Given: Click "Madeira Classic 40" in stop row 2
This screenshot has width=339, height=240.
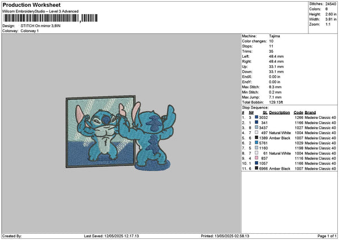Looking at the screenshot, I should click(320, 123).
